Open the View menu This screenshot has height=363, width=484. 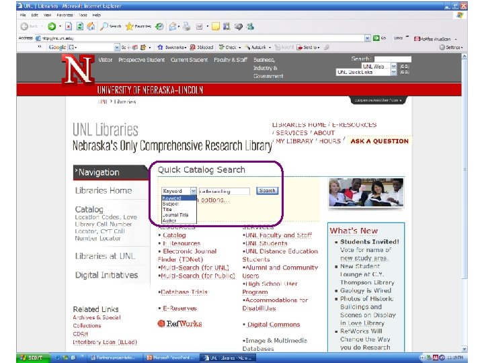(47, 15)
